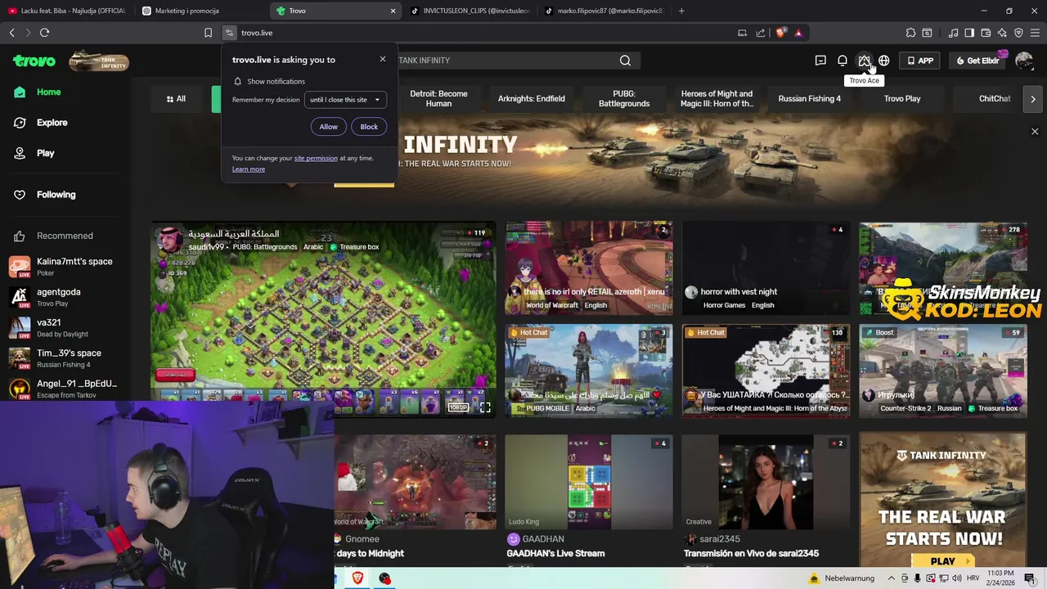1047x589 pixels.
Task: Open Brave VPN shield icon
Action: point(1018,33)
